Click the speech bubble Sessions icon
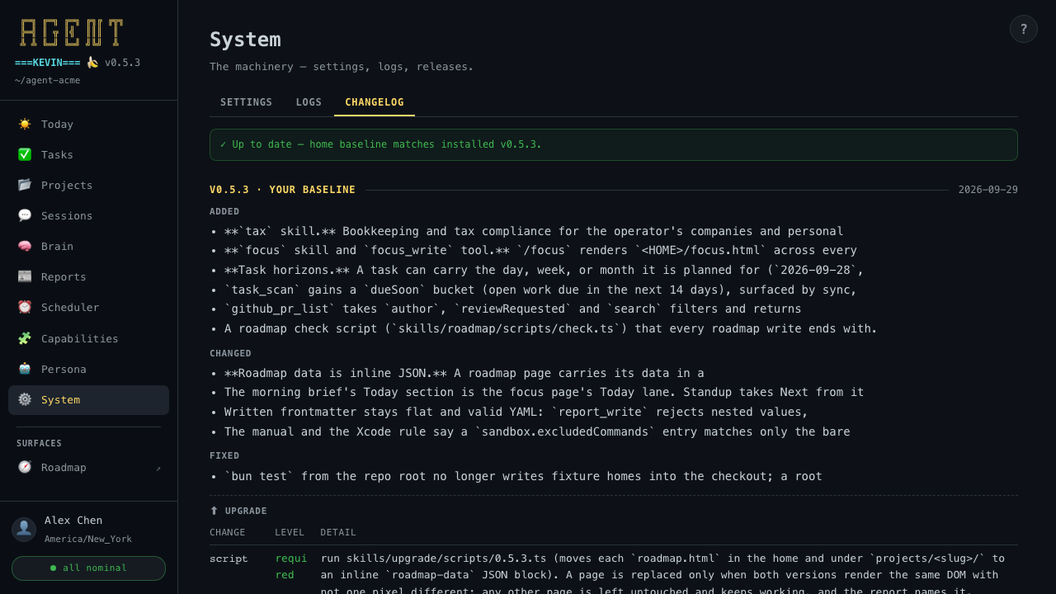This screenshot has width=1056, height=594. [25, 215]
